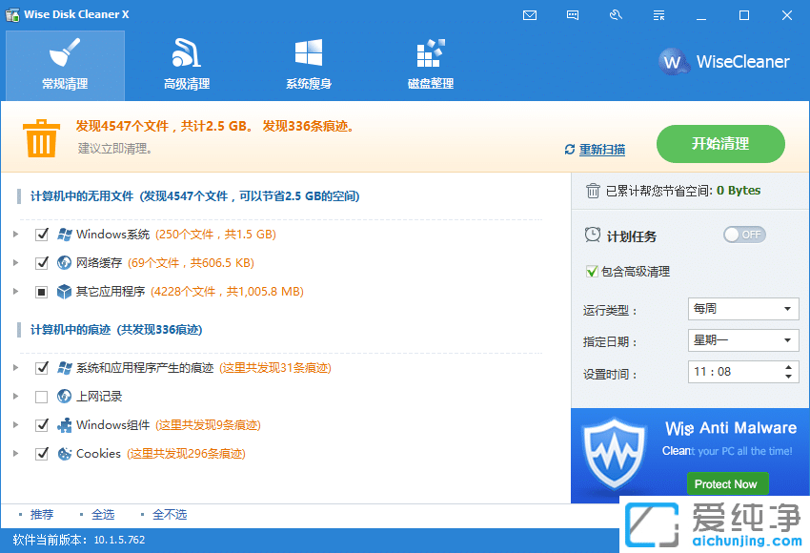Check the 上网记录 checkbox
This screenshot has height=553, width=810.
tap(41, 397)
